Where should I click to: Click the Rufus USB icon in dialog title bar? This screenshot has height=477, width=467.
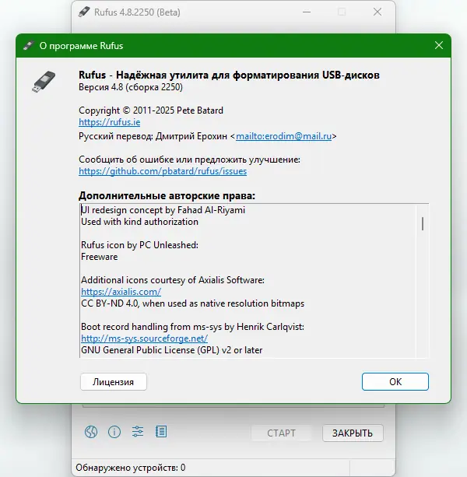[29, 46]
